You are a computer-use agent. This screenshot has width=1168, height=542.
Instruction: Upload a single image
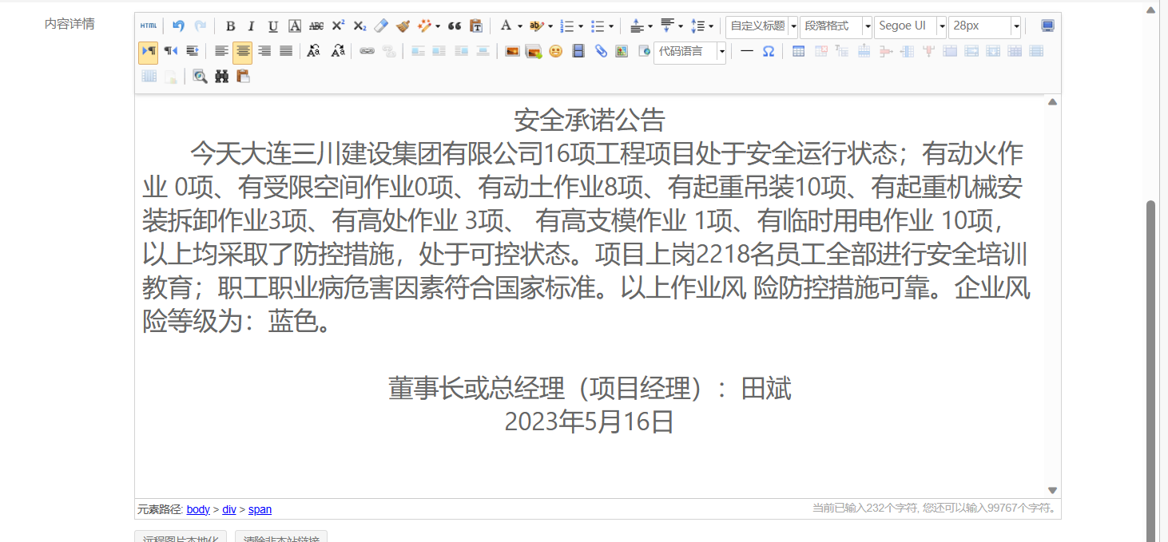(x=512, y=51)
